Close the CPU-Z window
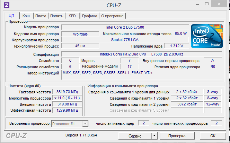Viewport: 230px width, 143px height. coord(219,4)
